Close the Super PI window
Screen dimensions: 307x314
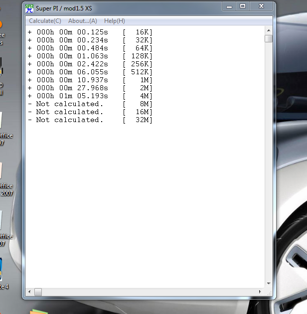click(x=261, y=6)
